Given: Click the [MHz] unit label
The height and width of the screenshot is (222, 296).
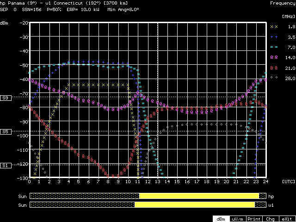Looking at the screenshot, I should point(289,17).
